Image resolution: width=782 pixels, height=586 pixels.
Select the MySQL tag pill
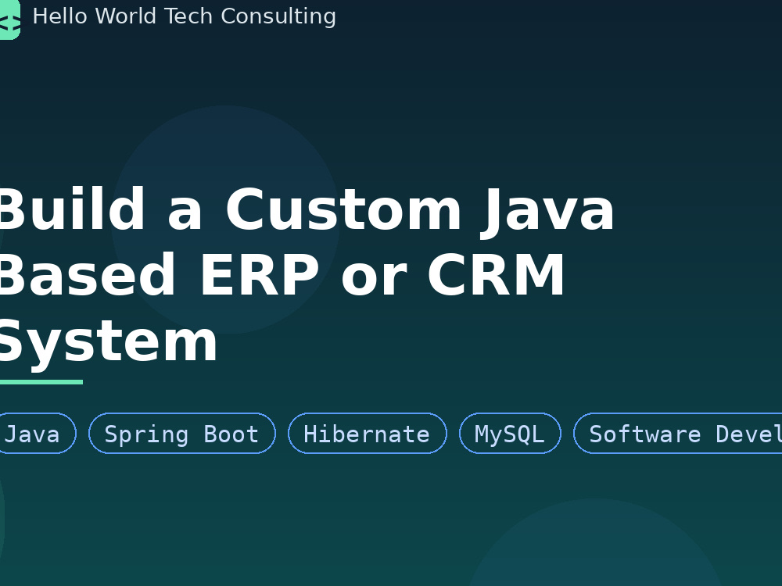(x=510, y=434)
